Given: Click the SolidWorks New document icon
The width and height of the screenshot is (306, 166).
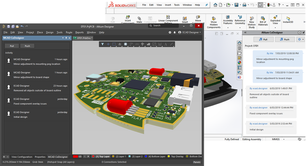Looking at the screenshot, I should point(221,5).
